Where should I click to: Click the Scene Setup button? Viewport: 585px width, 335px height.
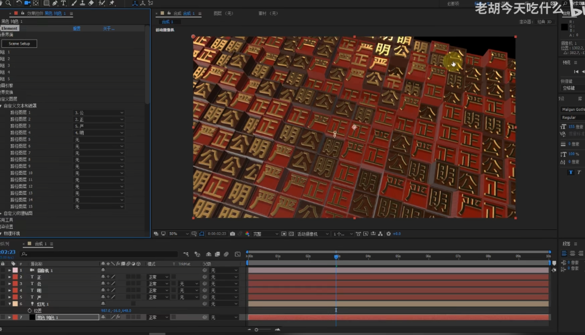19,44
